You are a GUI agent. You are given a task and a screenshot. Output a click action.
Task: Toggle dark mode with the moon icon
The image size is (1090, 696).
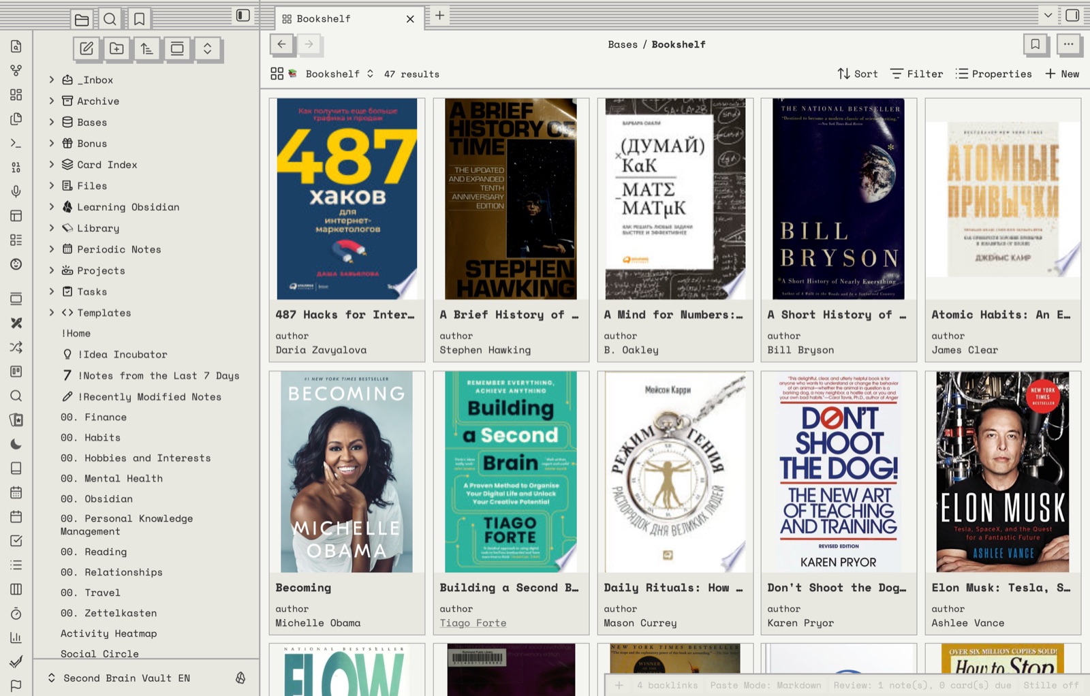(x=16, y=444)
